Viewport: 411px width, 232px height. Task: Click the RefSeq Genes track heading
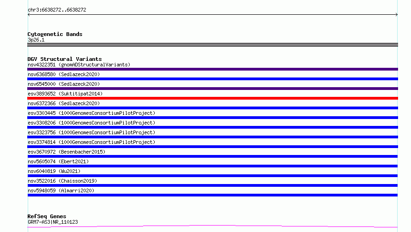coord(47,216)
